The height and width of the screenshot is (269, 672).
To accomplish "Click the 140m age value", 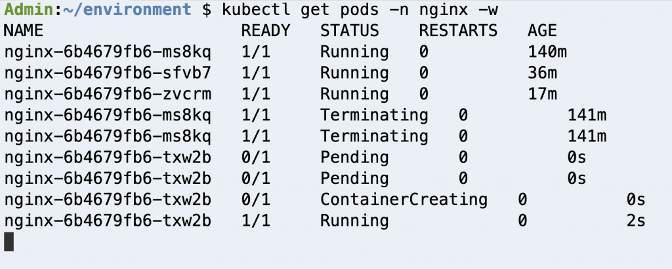I will point(547,52).
